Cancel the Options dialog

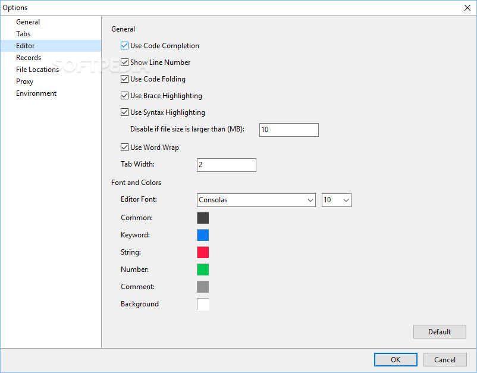[x=445, y=359]
